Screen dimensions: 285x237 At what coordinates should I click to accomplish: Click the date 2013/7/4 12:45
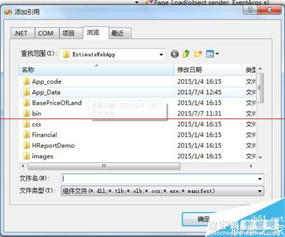tap(199, 92)
